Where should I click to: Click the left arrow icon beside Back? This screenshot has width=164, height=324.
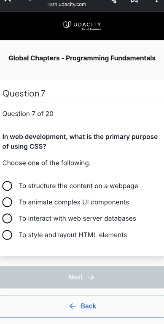tap(73, 306)
